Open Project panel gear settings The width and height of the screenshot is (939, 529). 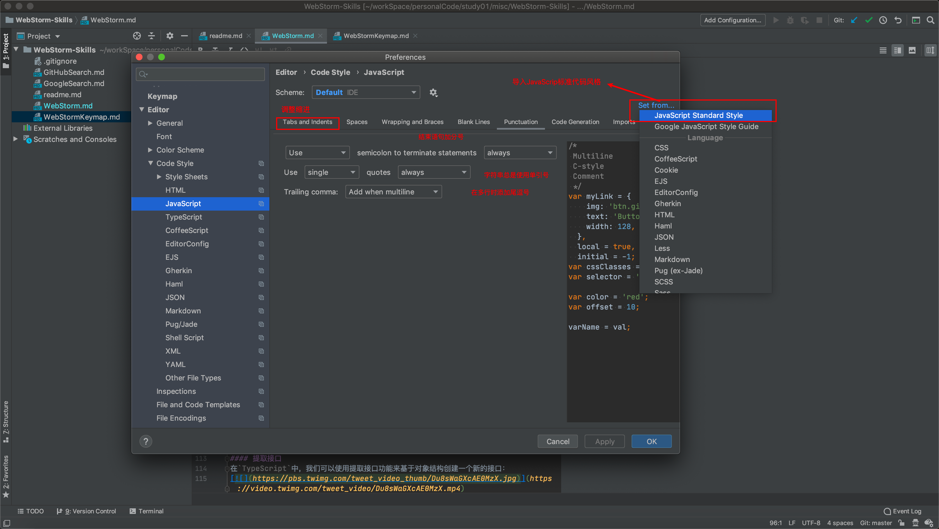(170, 36)
